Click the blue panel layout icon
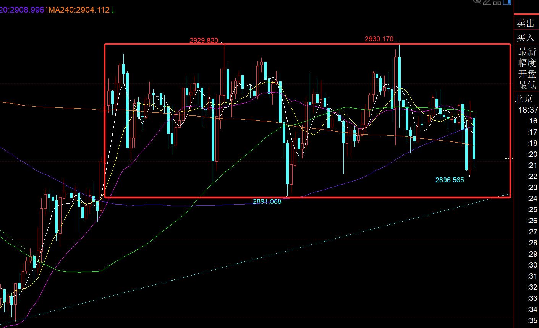539x328 pixels. [507, 2]
